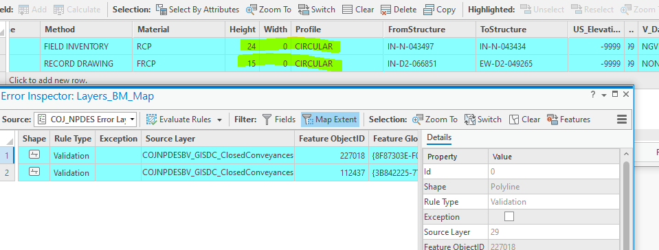Select error row number 1
The image size is (659, 250).
(7, 155)
